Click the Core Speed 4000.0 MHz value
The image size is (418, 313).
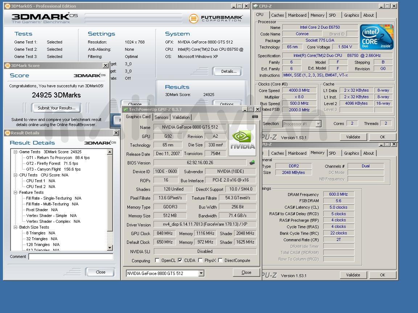point(299,90)
